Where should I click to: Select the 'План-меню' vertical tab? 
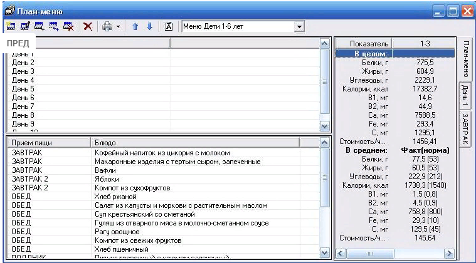[x=466, y=60]
